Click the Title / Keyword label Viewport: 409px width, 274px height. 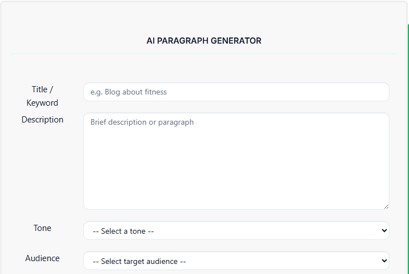click(x=42, y=96)
